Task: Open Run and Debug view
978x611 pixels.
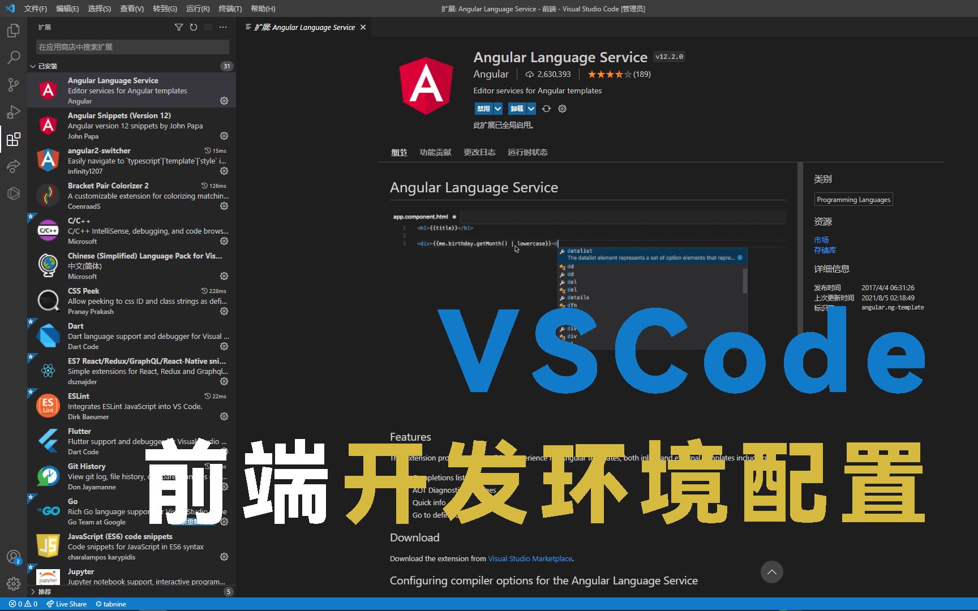Action: click(x=14, y=112)
